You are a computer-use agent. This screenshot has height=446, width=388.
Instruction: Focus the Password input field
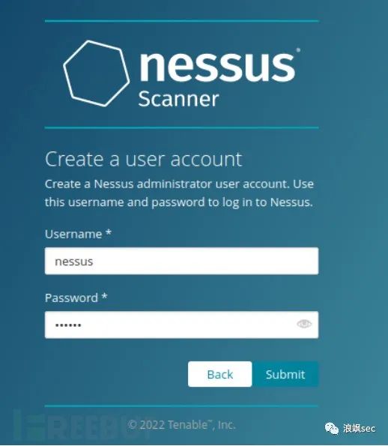181,325
